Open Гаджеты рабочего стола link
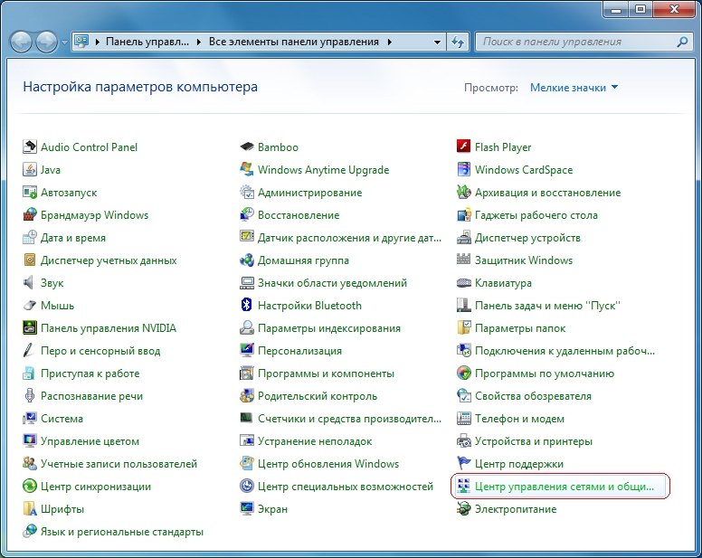 pyautogui.click(x=536, y=215)
